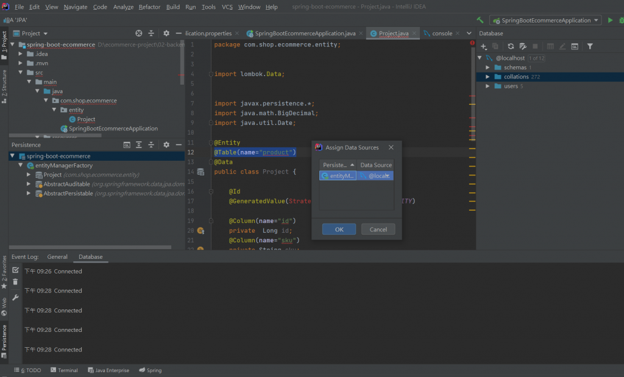Viewport: 624px width, 377px height.
Task: Click OK in Assign Data Sources dialog
Action: [x=339, y=230]
